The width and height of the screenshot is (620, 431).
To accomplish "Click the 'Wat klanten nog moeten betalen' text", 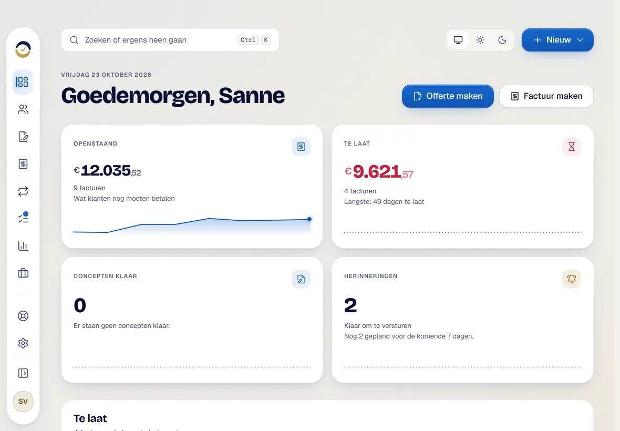I will point(124,199).
